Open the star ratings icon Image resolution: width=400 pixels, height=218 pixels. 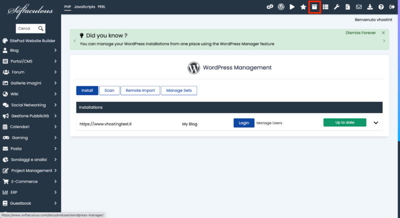[x=303, y=7]
